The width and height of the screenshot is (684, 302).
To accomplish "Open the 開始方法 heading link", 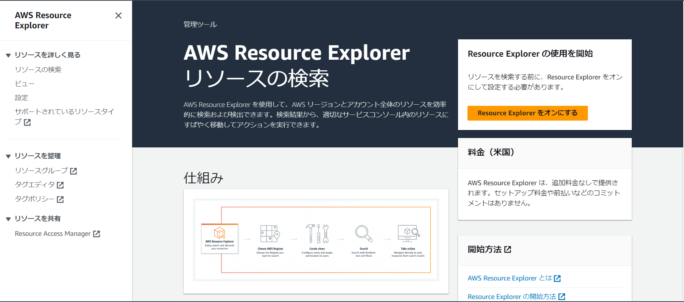I will [485, 249].
